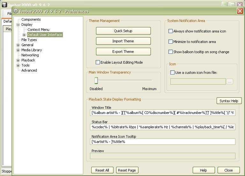245x176 pixels.
Task: Click the Close button at bottom right
Action: [229, 170]
